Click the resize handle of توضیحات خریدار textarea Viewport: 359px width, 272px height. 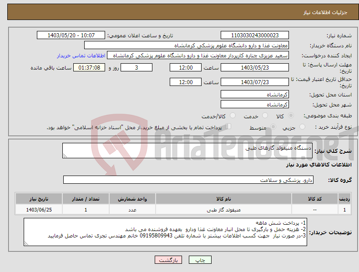pos(26,244)
